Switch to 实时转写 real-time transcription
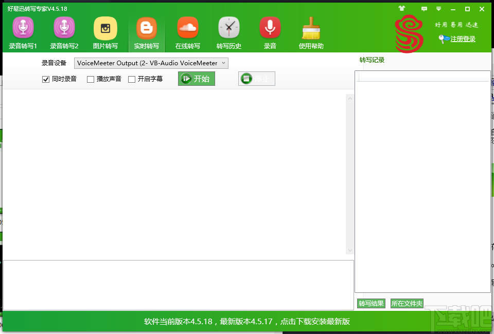 146,32
